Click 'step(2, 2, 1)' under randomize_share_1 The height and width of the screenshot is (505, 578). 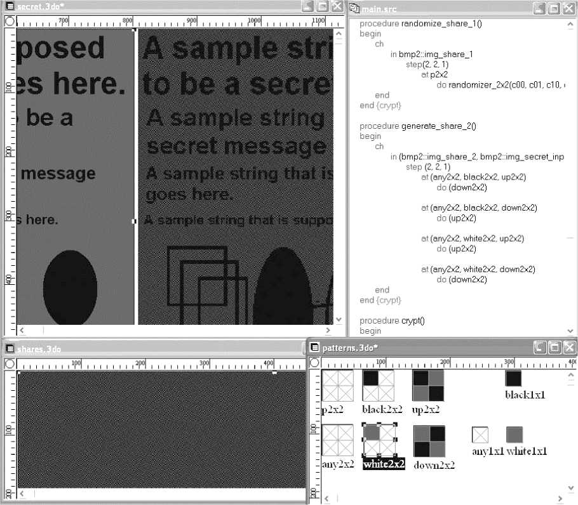coord(427,65)
